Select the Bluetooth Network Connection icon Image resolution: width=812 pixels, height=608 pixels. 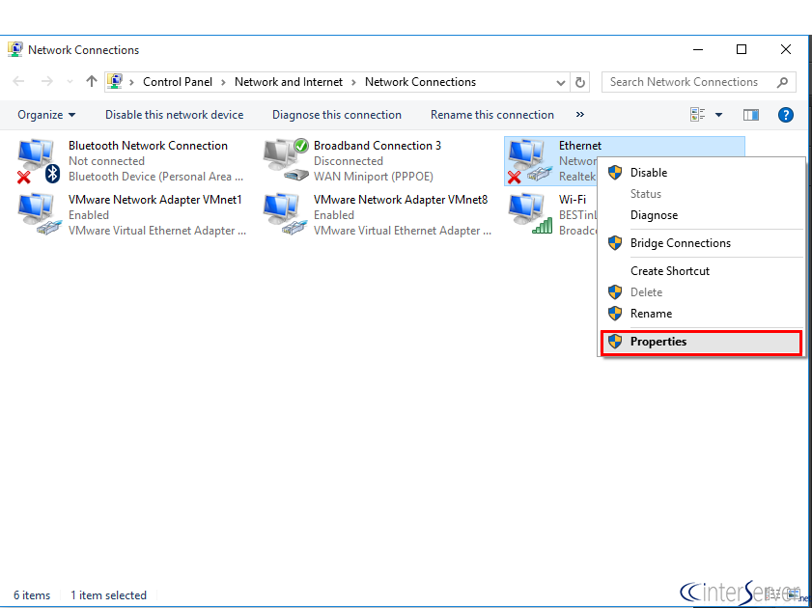38,161
